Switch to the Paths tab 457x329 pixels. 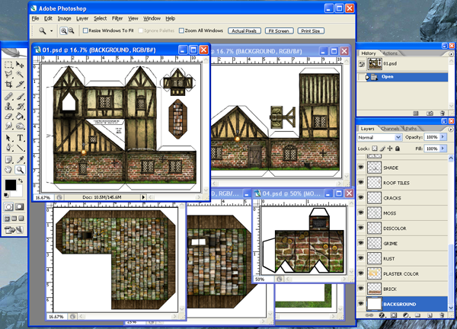coord(411,129)
